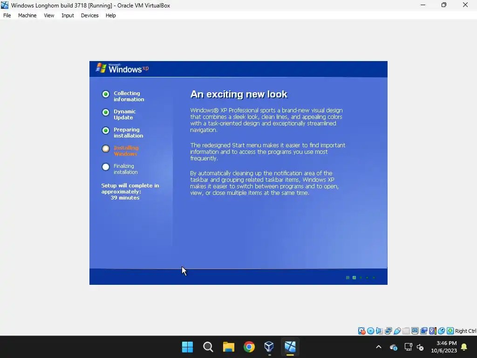Close the VirtualBox VM window
This screenshot has height=358, width=477.
(465, 5)
